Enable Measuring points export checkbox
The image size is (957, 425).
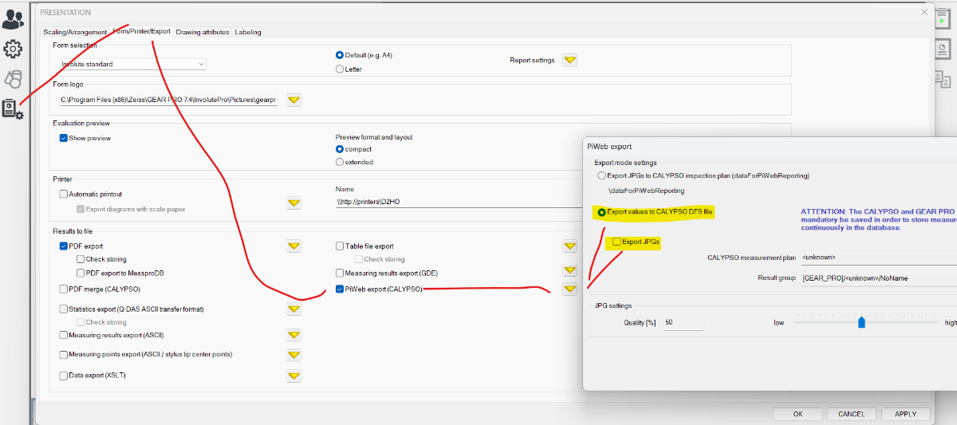pyautogui.click(x=64, y=354)
